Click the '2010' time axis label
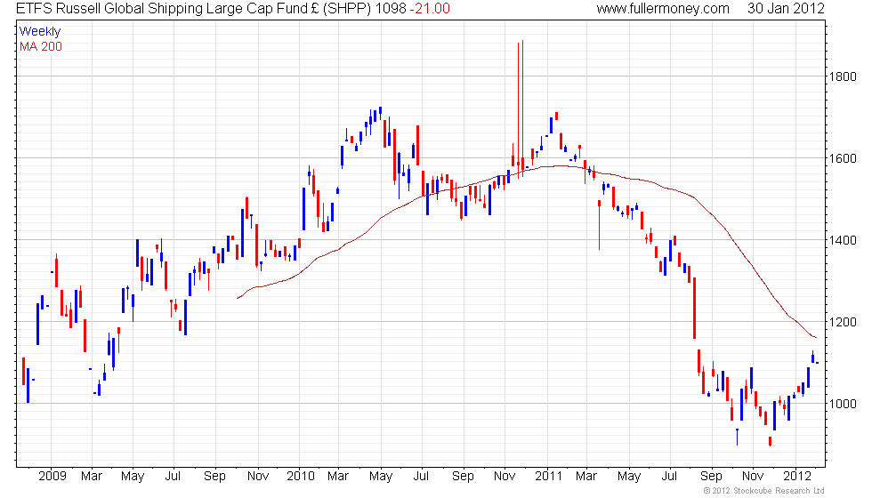 coord(301,476)
